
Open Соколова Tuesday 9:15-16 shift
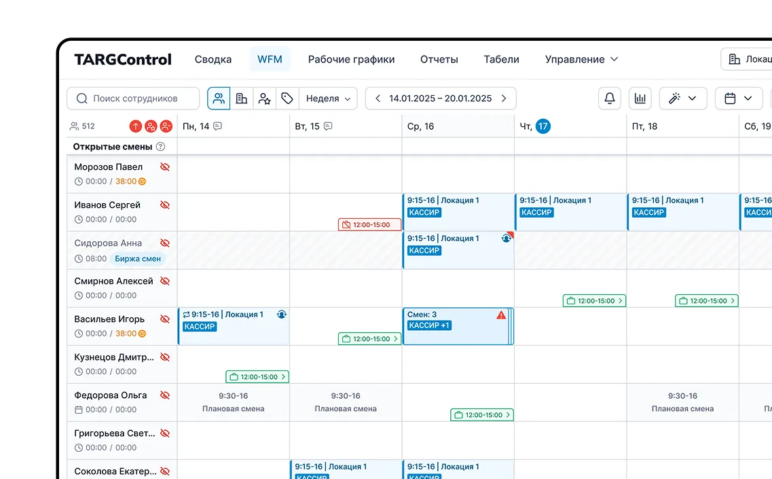pyautogui.click(x=346, y=470)
